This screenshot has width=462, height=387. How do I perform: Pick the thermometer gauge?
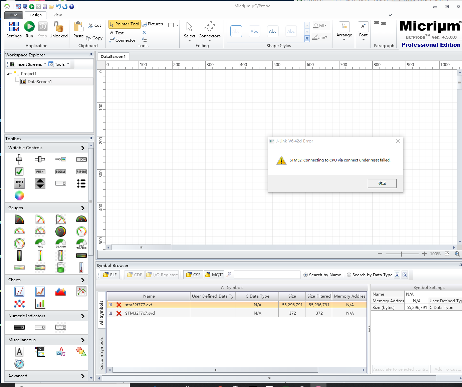(81, 268)
